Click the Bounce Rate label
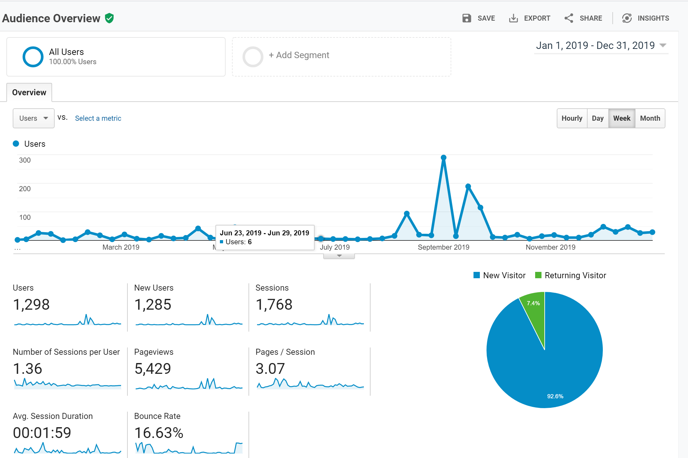Viewport: 688px width, 458px height. tap(157, 416)
